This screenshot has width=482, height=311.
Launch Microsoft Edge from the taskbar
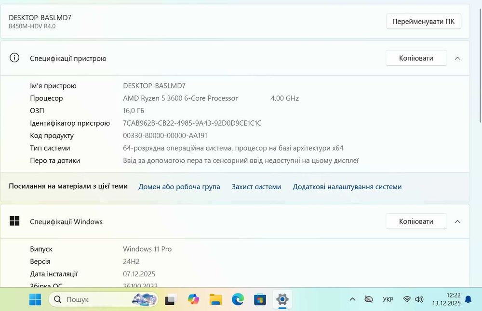tap(238, 299)
